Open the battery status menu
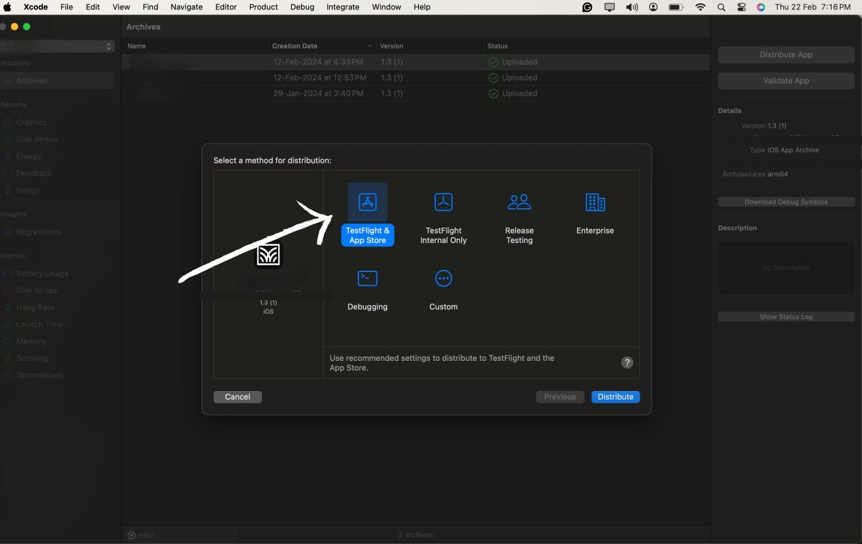This screenshot has height=544, width=862. 675,7
